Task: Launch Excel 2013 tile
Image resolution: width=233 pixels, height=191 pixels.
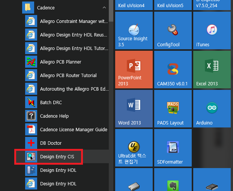Action: [x=212, y=70]
